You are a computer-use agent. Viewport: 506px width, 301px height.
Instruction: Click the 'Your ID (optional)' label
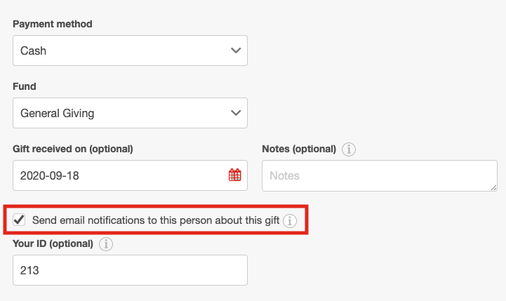tap(53, 243)
